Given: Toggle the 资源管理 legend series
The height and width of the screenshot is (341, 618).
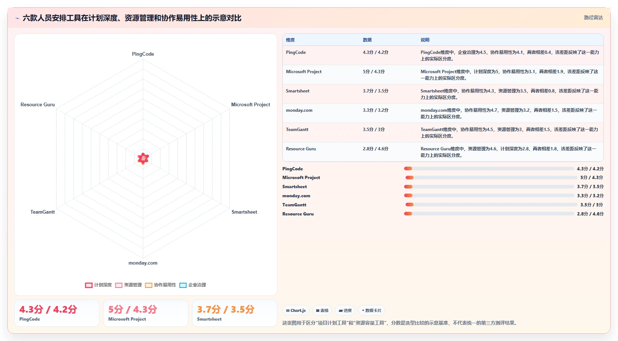Looking at the screenshot, I should pos(128,285).
